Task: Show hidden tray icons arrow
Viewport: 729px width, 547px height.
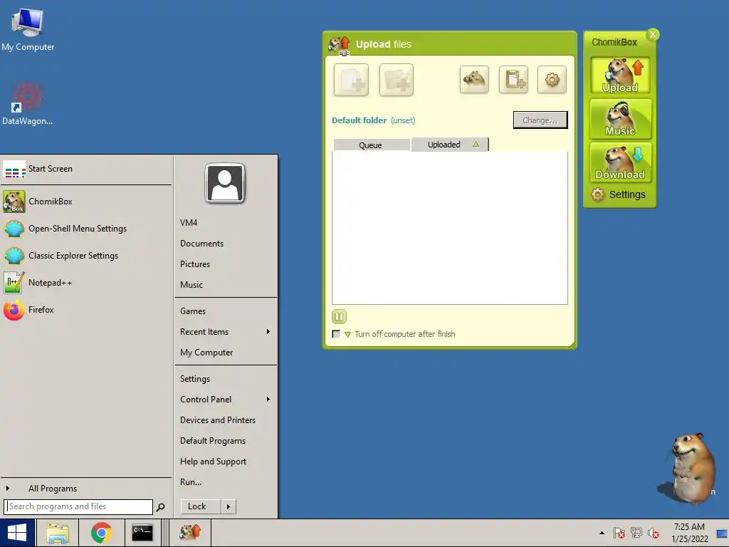Action: tap(602, 533)
